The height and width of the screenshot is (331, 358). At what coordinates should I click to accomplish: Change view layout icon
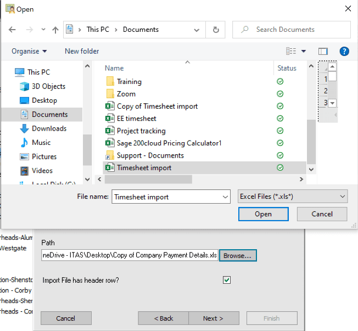click(291, 51)
